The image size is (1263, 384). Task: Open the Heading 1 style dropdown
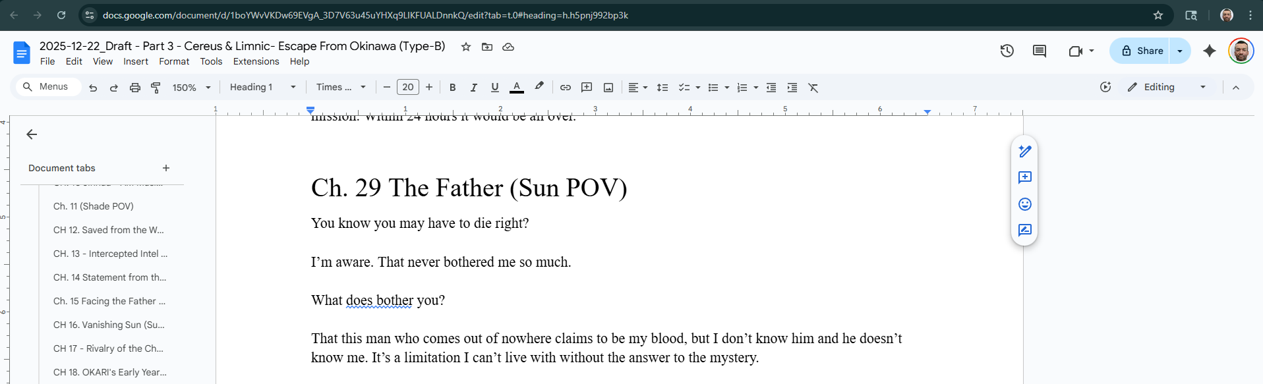(262, 87)
